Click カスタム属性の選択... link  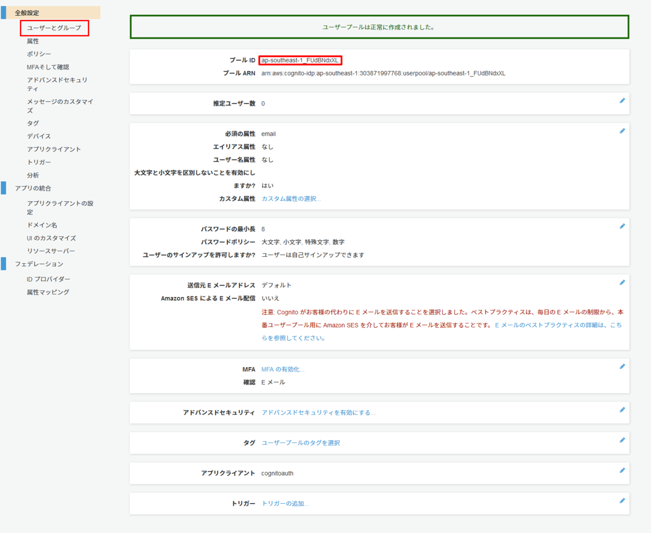[291, 199]
